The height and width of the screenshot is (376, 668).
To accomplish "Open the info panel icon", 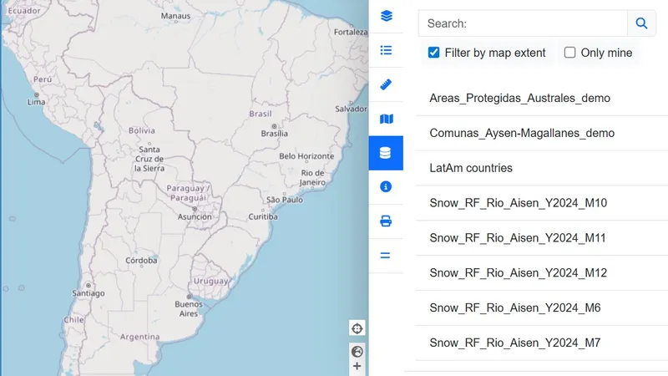I will point(386,187).
